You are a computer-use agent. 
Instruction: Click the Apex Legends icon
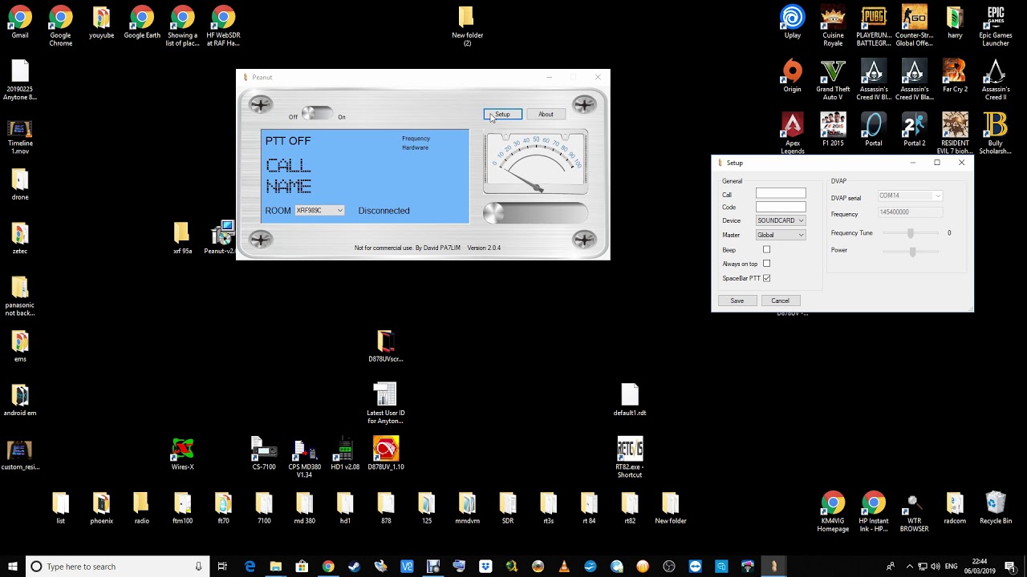[x=793, y=133]
